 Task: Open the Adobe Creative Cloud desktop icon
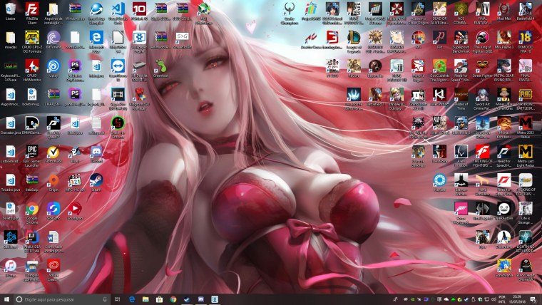point(53,265)
